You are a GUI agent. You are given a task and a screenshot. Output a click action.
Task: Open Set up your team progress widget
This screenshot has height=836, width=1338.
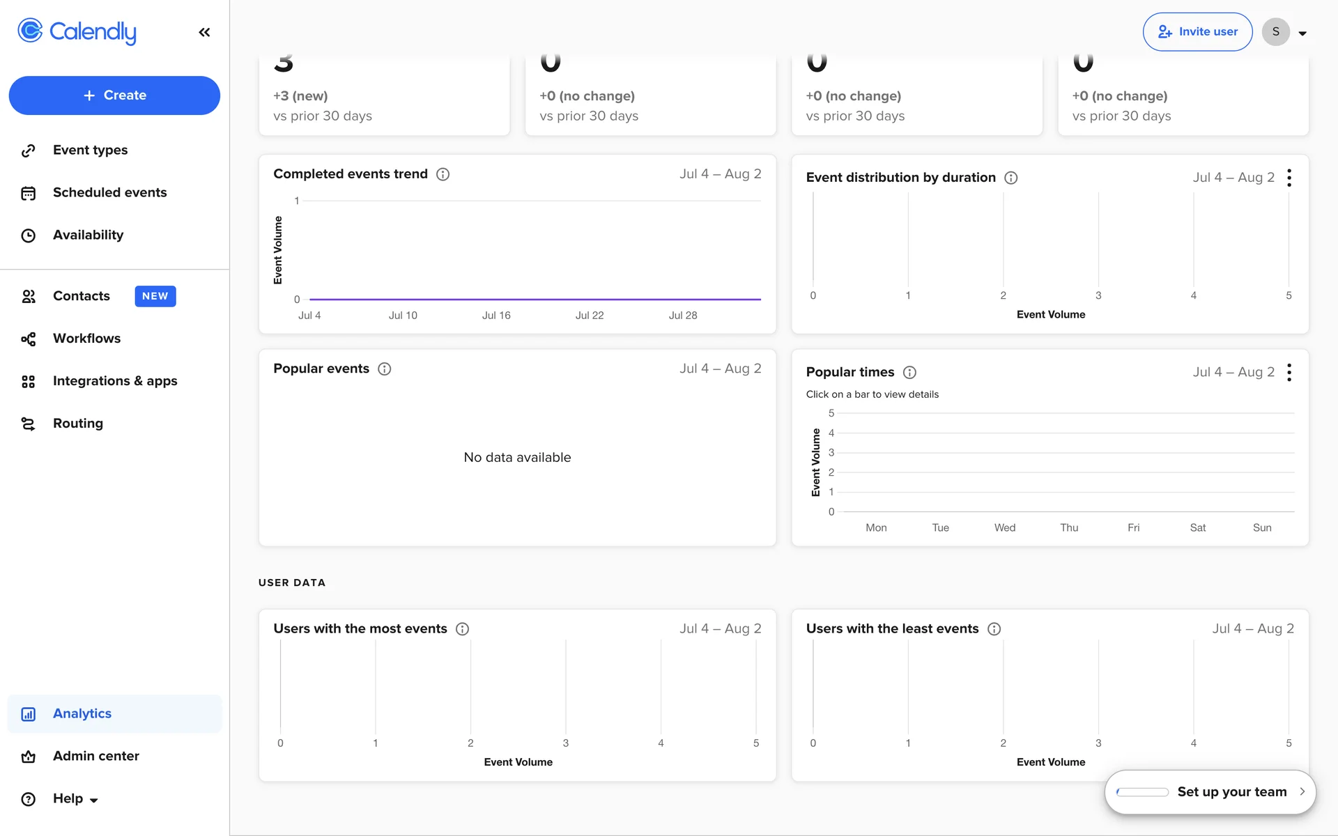pos(1210,791)
